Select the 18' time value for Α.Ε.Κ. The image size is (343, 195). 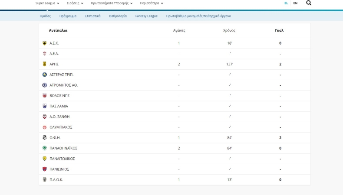230,43
